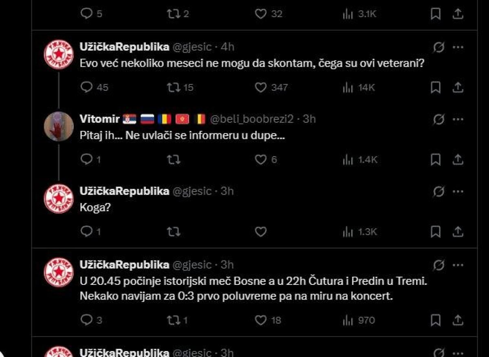The height and width of the screenshot is (357, 489).
Task: Open more options on the 'Koga?' tweet
Action: (458, 192)
